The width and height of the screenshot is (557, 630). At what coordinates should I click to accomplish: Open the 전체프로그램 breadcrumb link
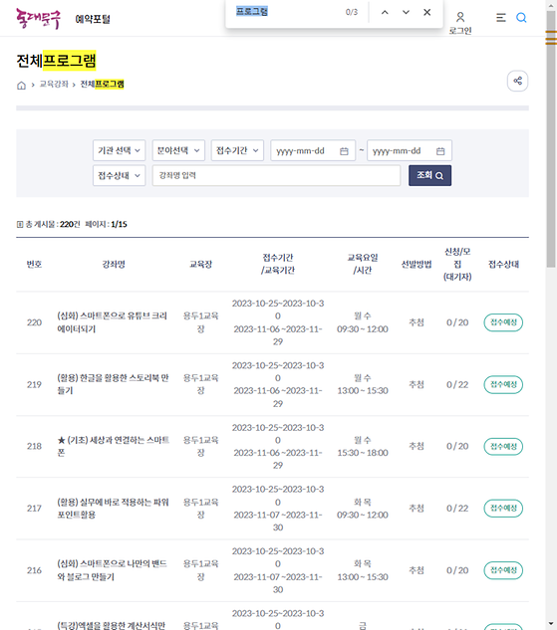pos(103,84)
